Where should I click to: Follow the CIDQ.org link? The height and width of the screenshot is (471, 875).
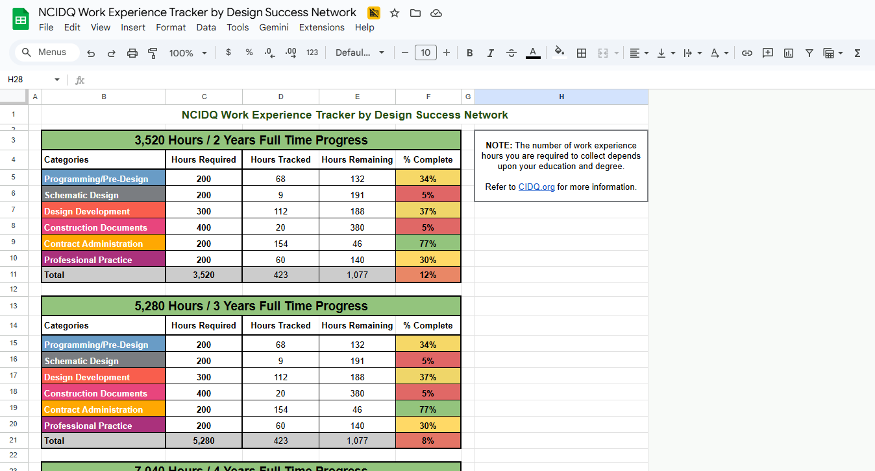coord(536,187)
